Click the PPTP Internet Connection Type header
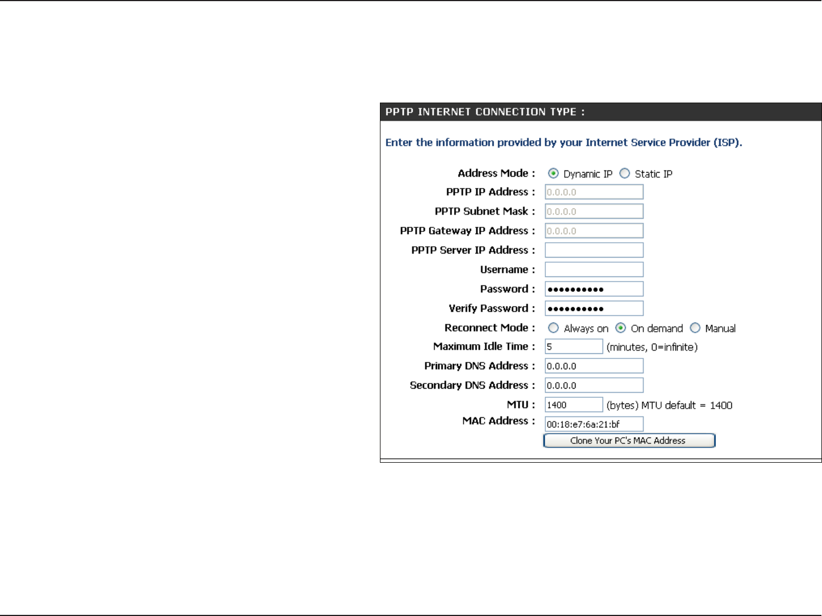The image size is (822, 616). [x=485, y=112]
